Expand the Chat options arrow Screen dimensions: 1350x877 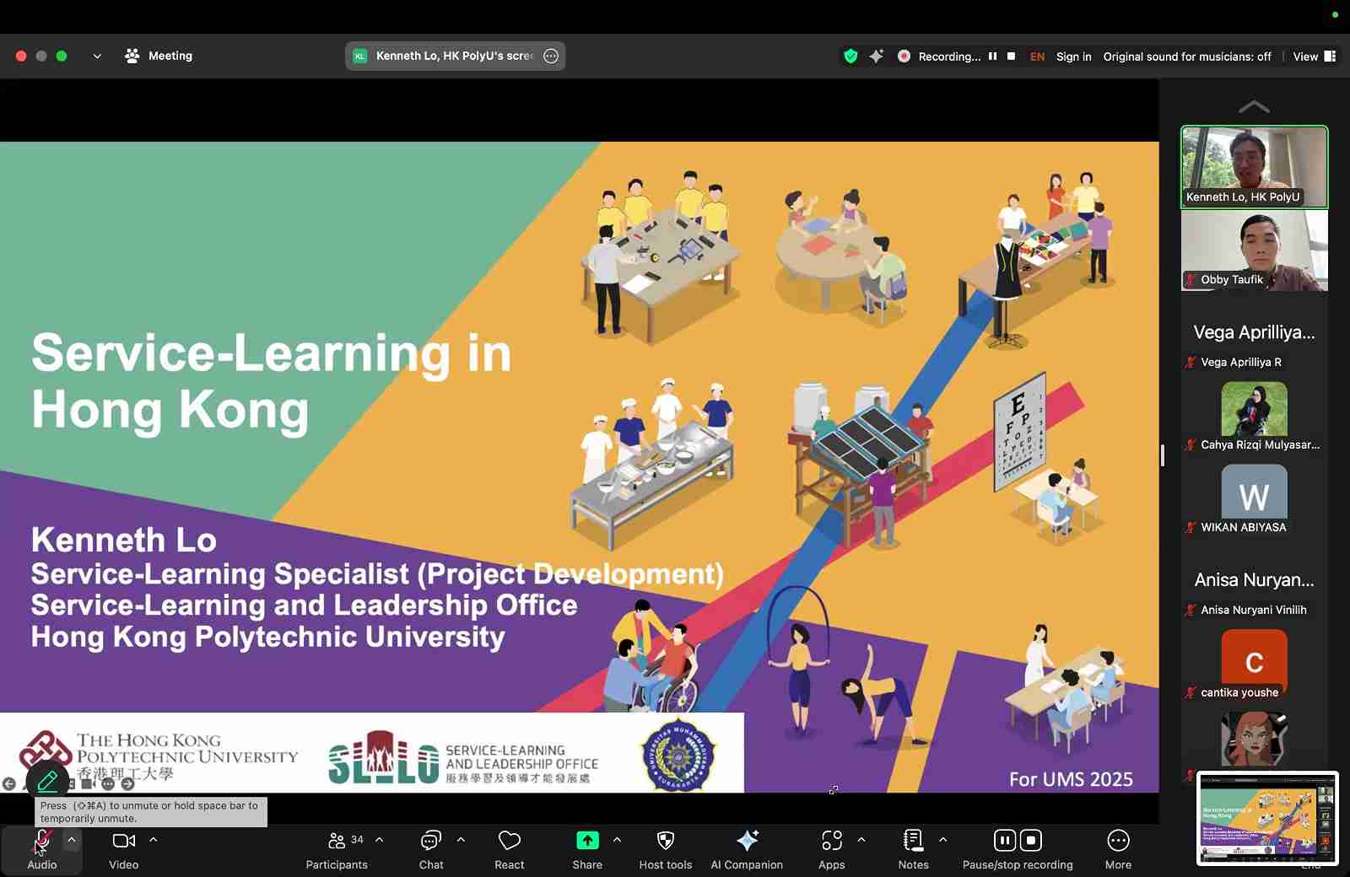[461, 840]
